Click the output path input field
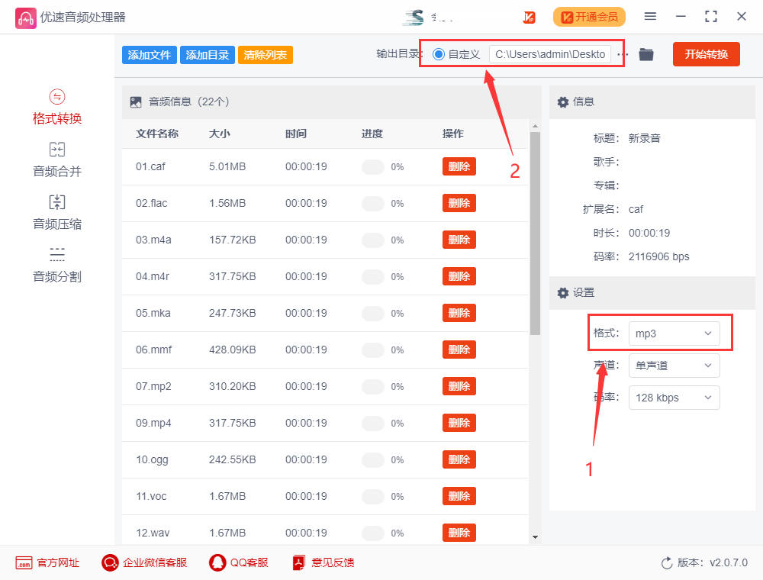763x580 pixels. 550,54
